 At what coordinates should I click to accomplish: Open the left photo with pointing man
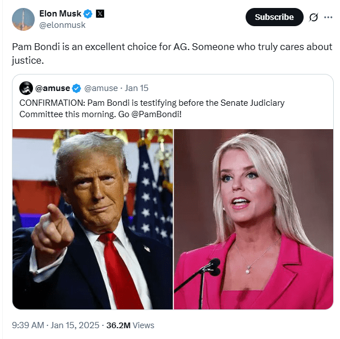coord(93,220)
